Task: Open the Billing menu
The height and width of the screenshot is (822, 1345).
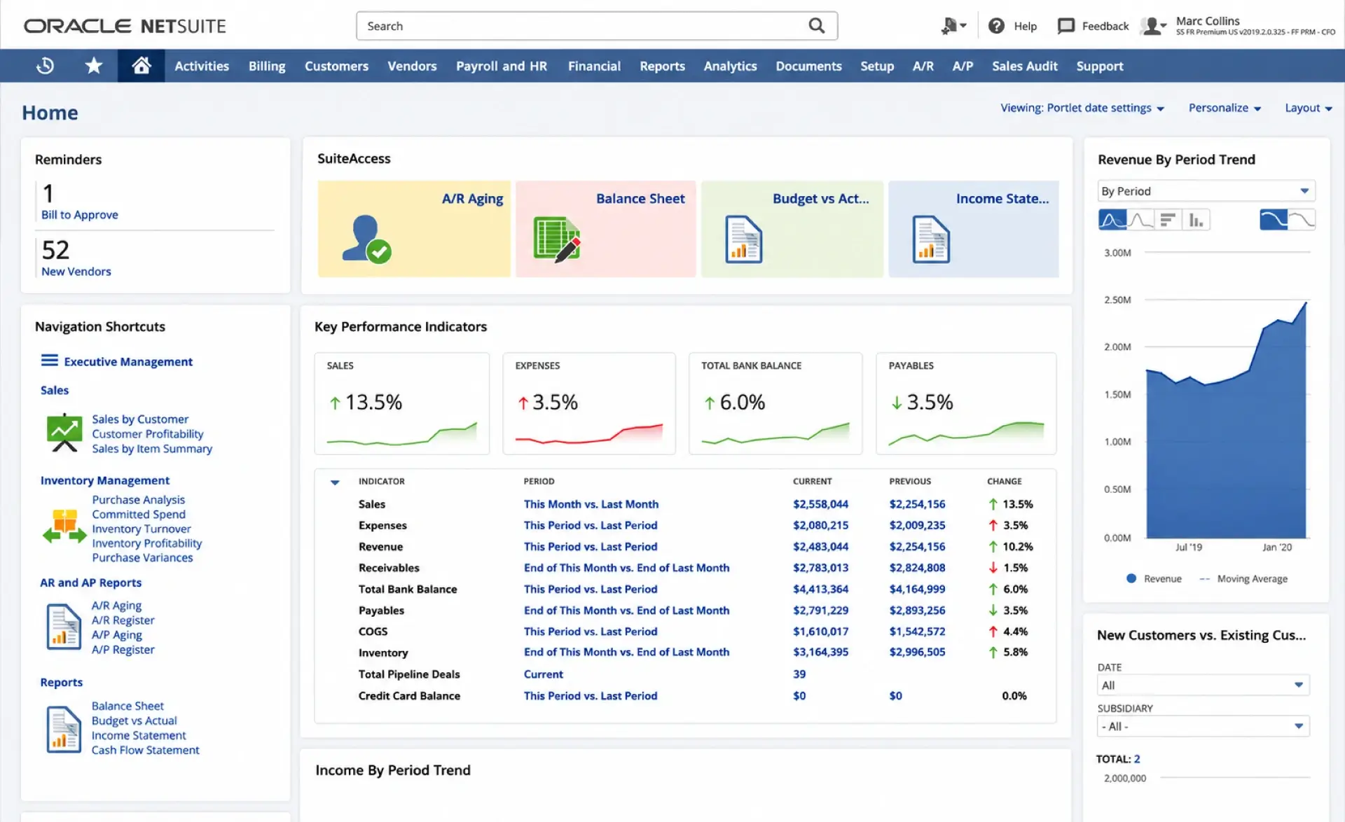Action: 267,66
